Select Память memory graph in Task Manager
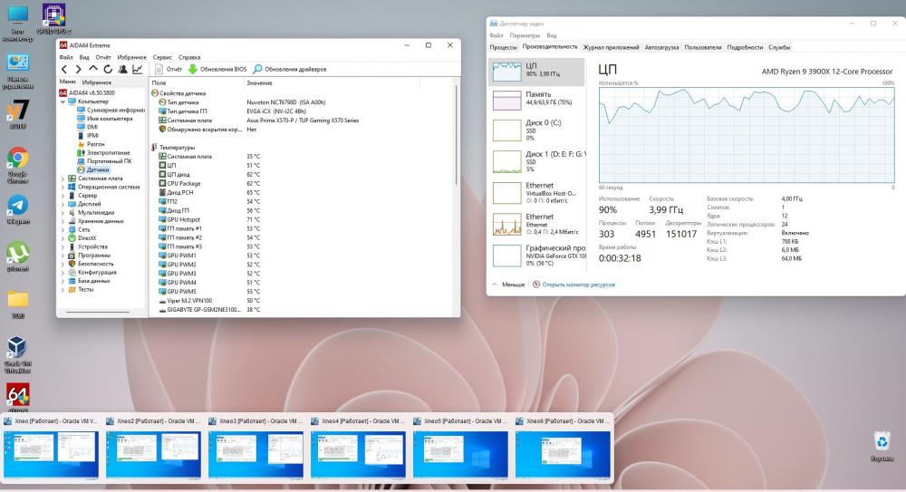 (x=536, y=100)
